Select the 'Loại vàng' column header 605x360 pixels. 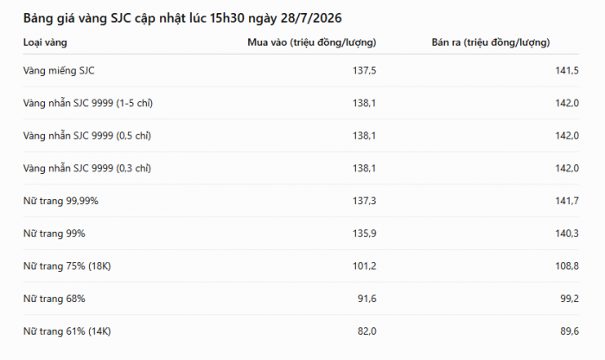point(45,42)
